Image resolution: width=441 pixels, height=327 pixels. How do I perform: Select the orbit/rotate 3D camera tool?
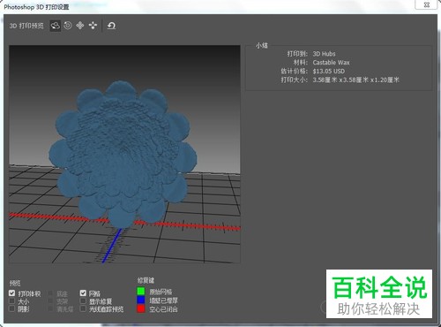click(56, 26)
